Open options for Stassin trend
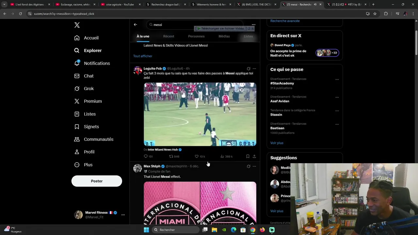 coord(337,111)
